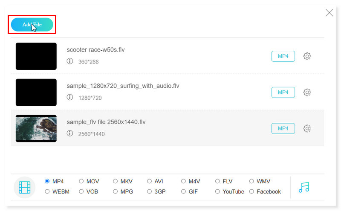The image size is (341, 211).
Task: Click MP4 format badge for scooter race file
Action: 283,56
